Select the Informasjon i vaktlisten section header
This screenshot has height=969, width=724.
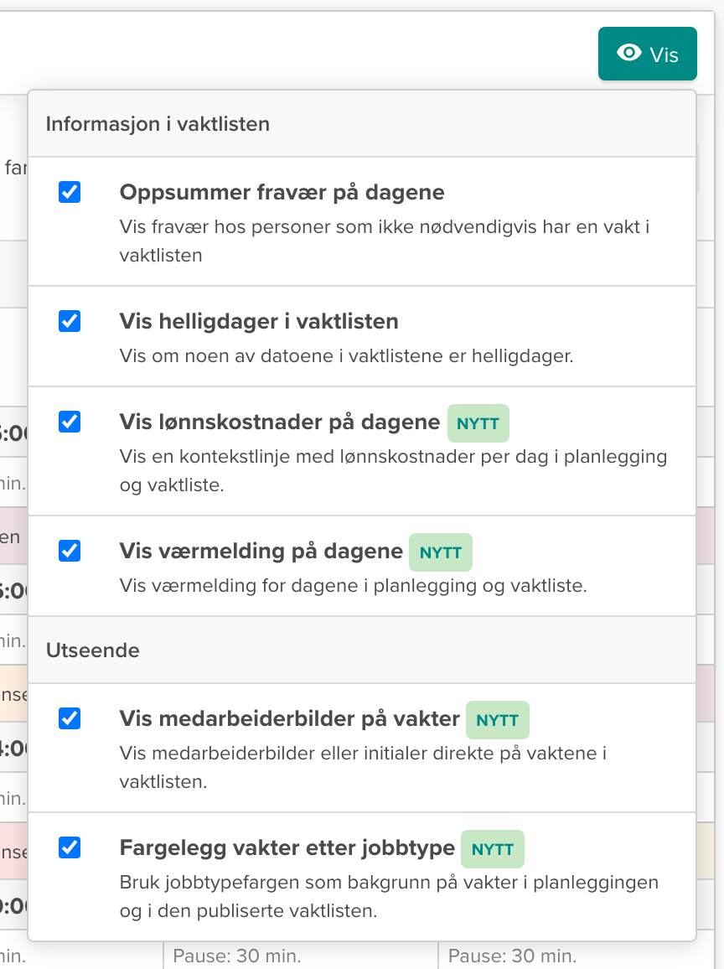click(158, 124)
